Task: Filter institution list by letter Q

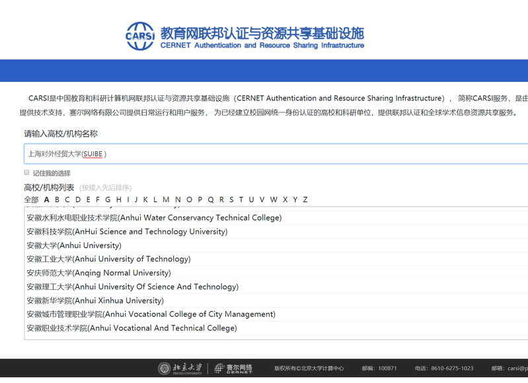Action: (x=211, y=199)
